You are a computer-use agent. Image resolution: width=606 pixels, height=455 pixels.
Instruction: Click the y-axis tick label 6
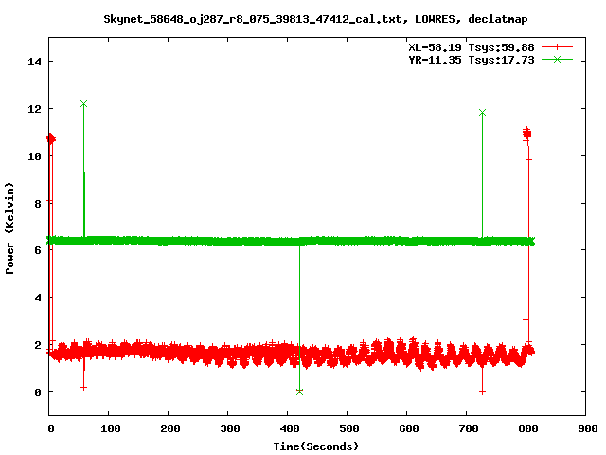[x=38, y=250]
